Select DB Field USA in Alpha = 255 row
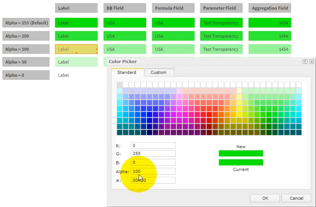316x207 pixels. [x=125, y=23]
